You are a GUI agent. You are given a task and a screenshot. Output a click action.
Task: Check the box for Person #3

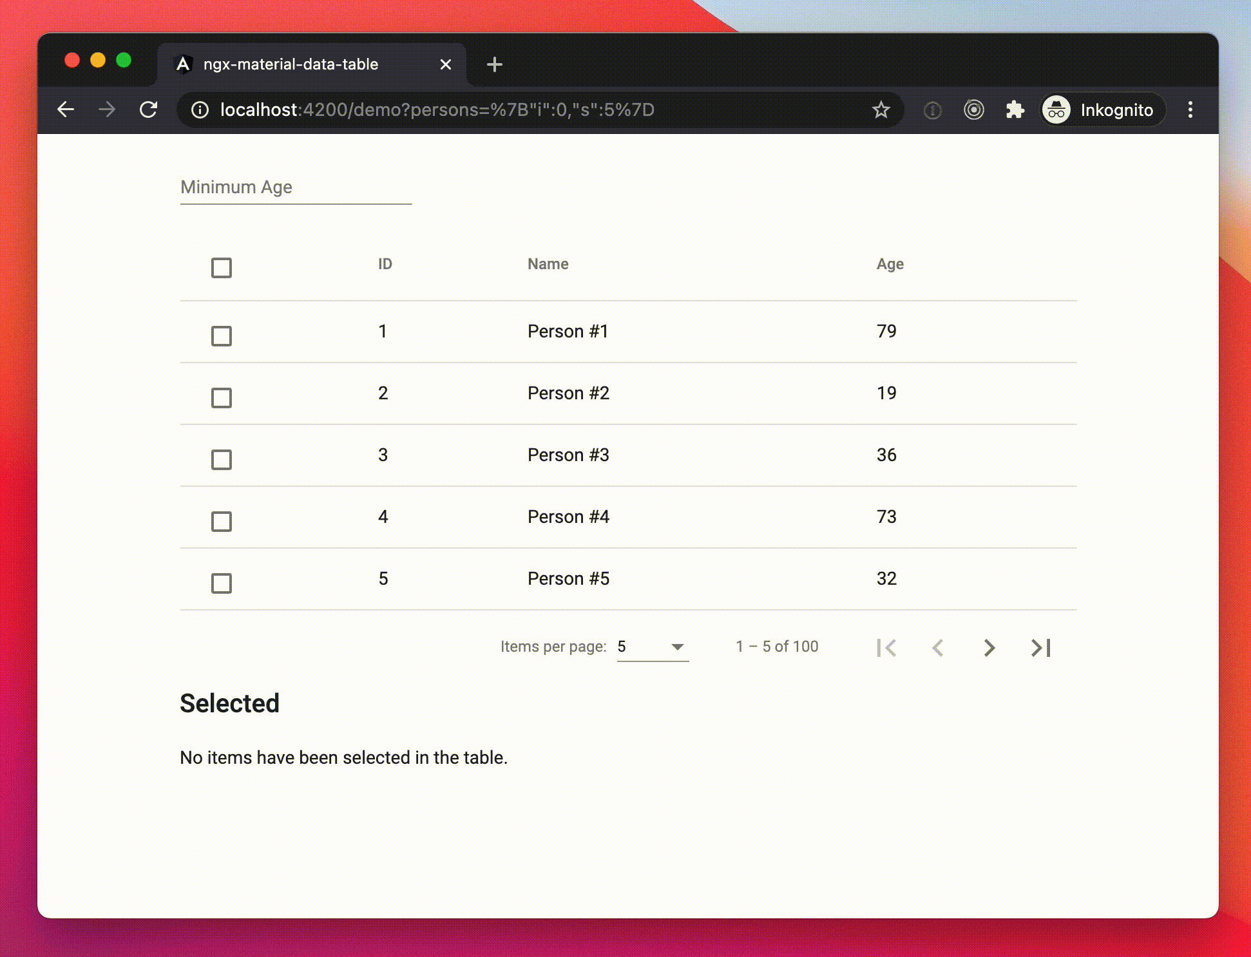coord(222,459)
